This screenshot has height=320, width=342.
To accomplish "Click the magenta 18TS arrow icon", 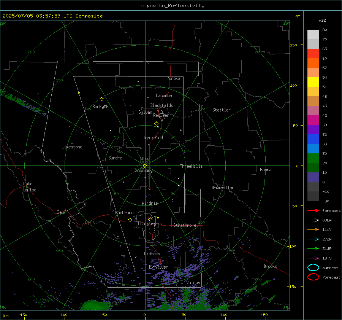I will [x=313, y=258].
